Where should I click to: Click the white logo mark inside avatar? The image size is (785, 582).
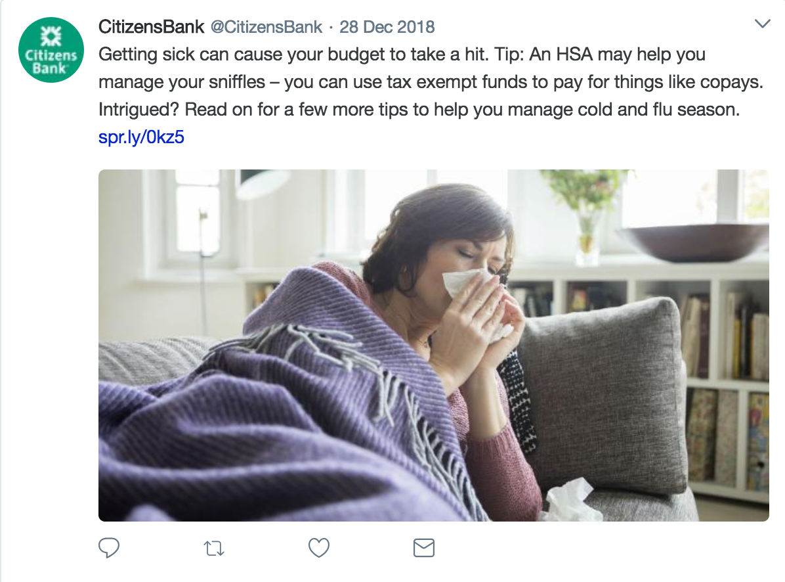51,37
